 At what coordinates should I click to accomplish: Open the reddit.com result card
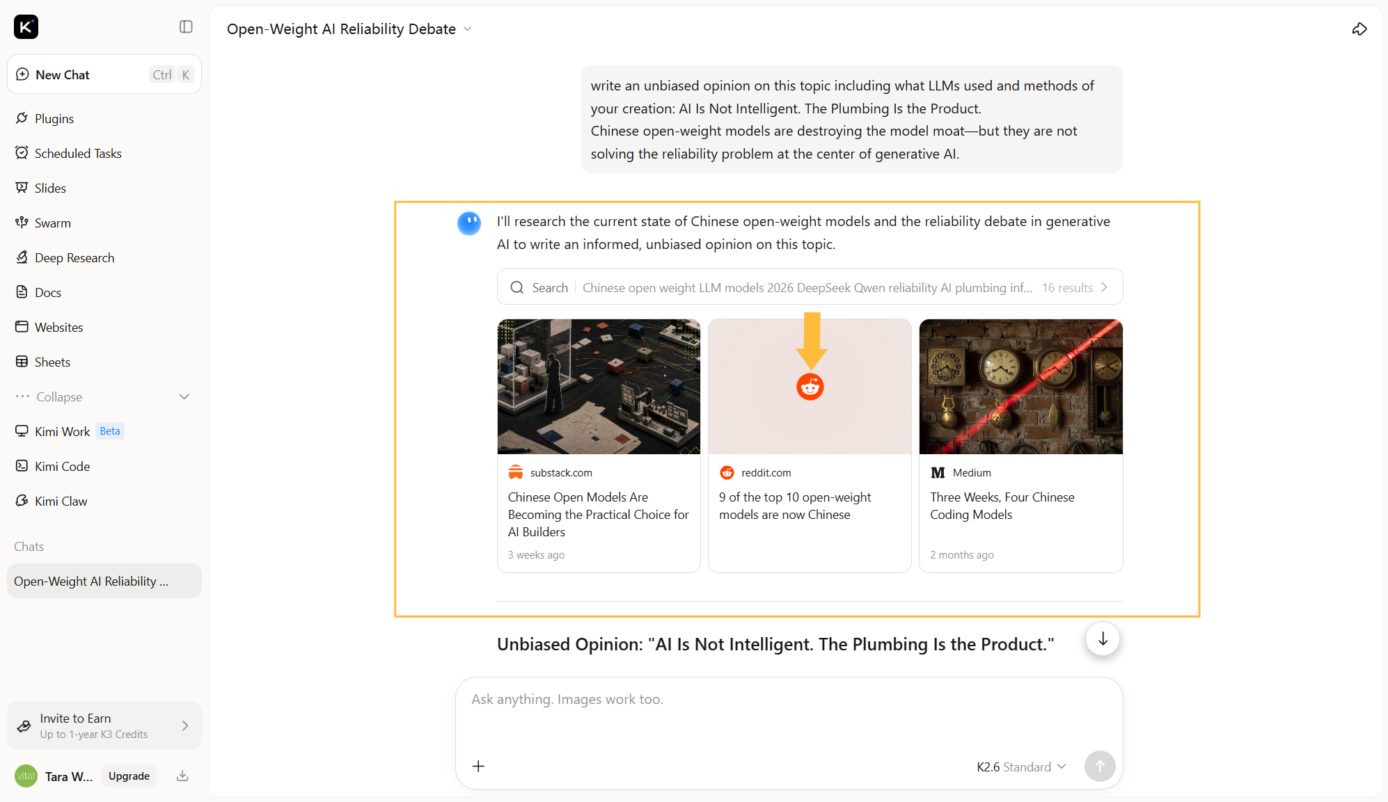(x=810, y=446)
